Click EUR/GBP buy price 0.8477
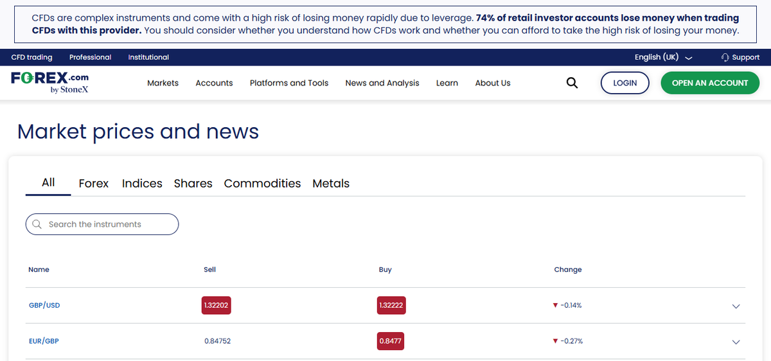Screen dimensions: 771x361 [x=391, y=341]
